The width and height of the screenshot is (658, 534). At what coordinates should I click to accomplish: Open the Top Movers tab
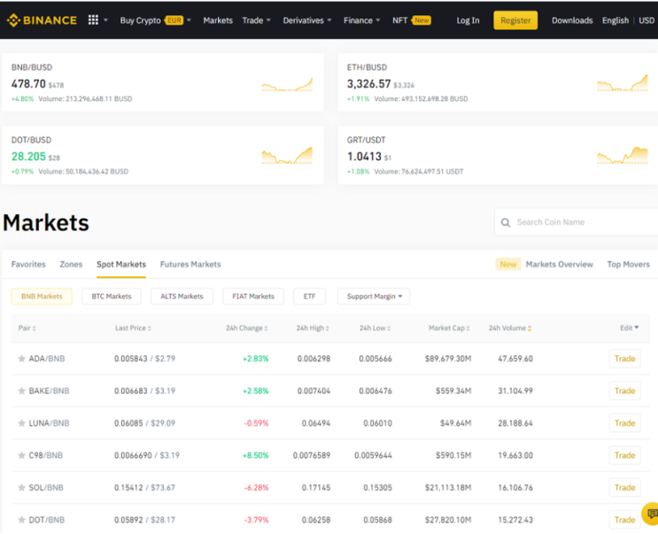pos(628,264)
